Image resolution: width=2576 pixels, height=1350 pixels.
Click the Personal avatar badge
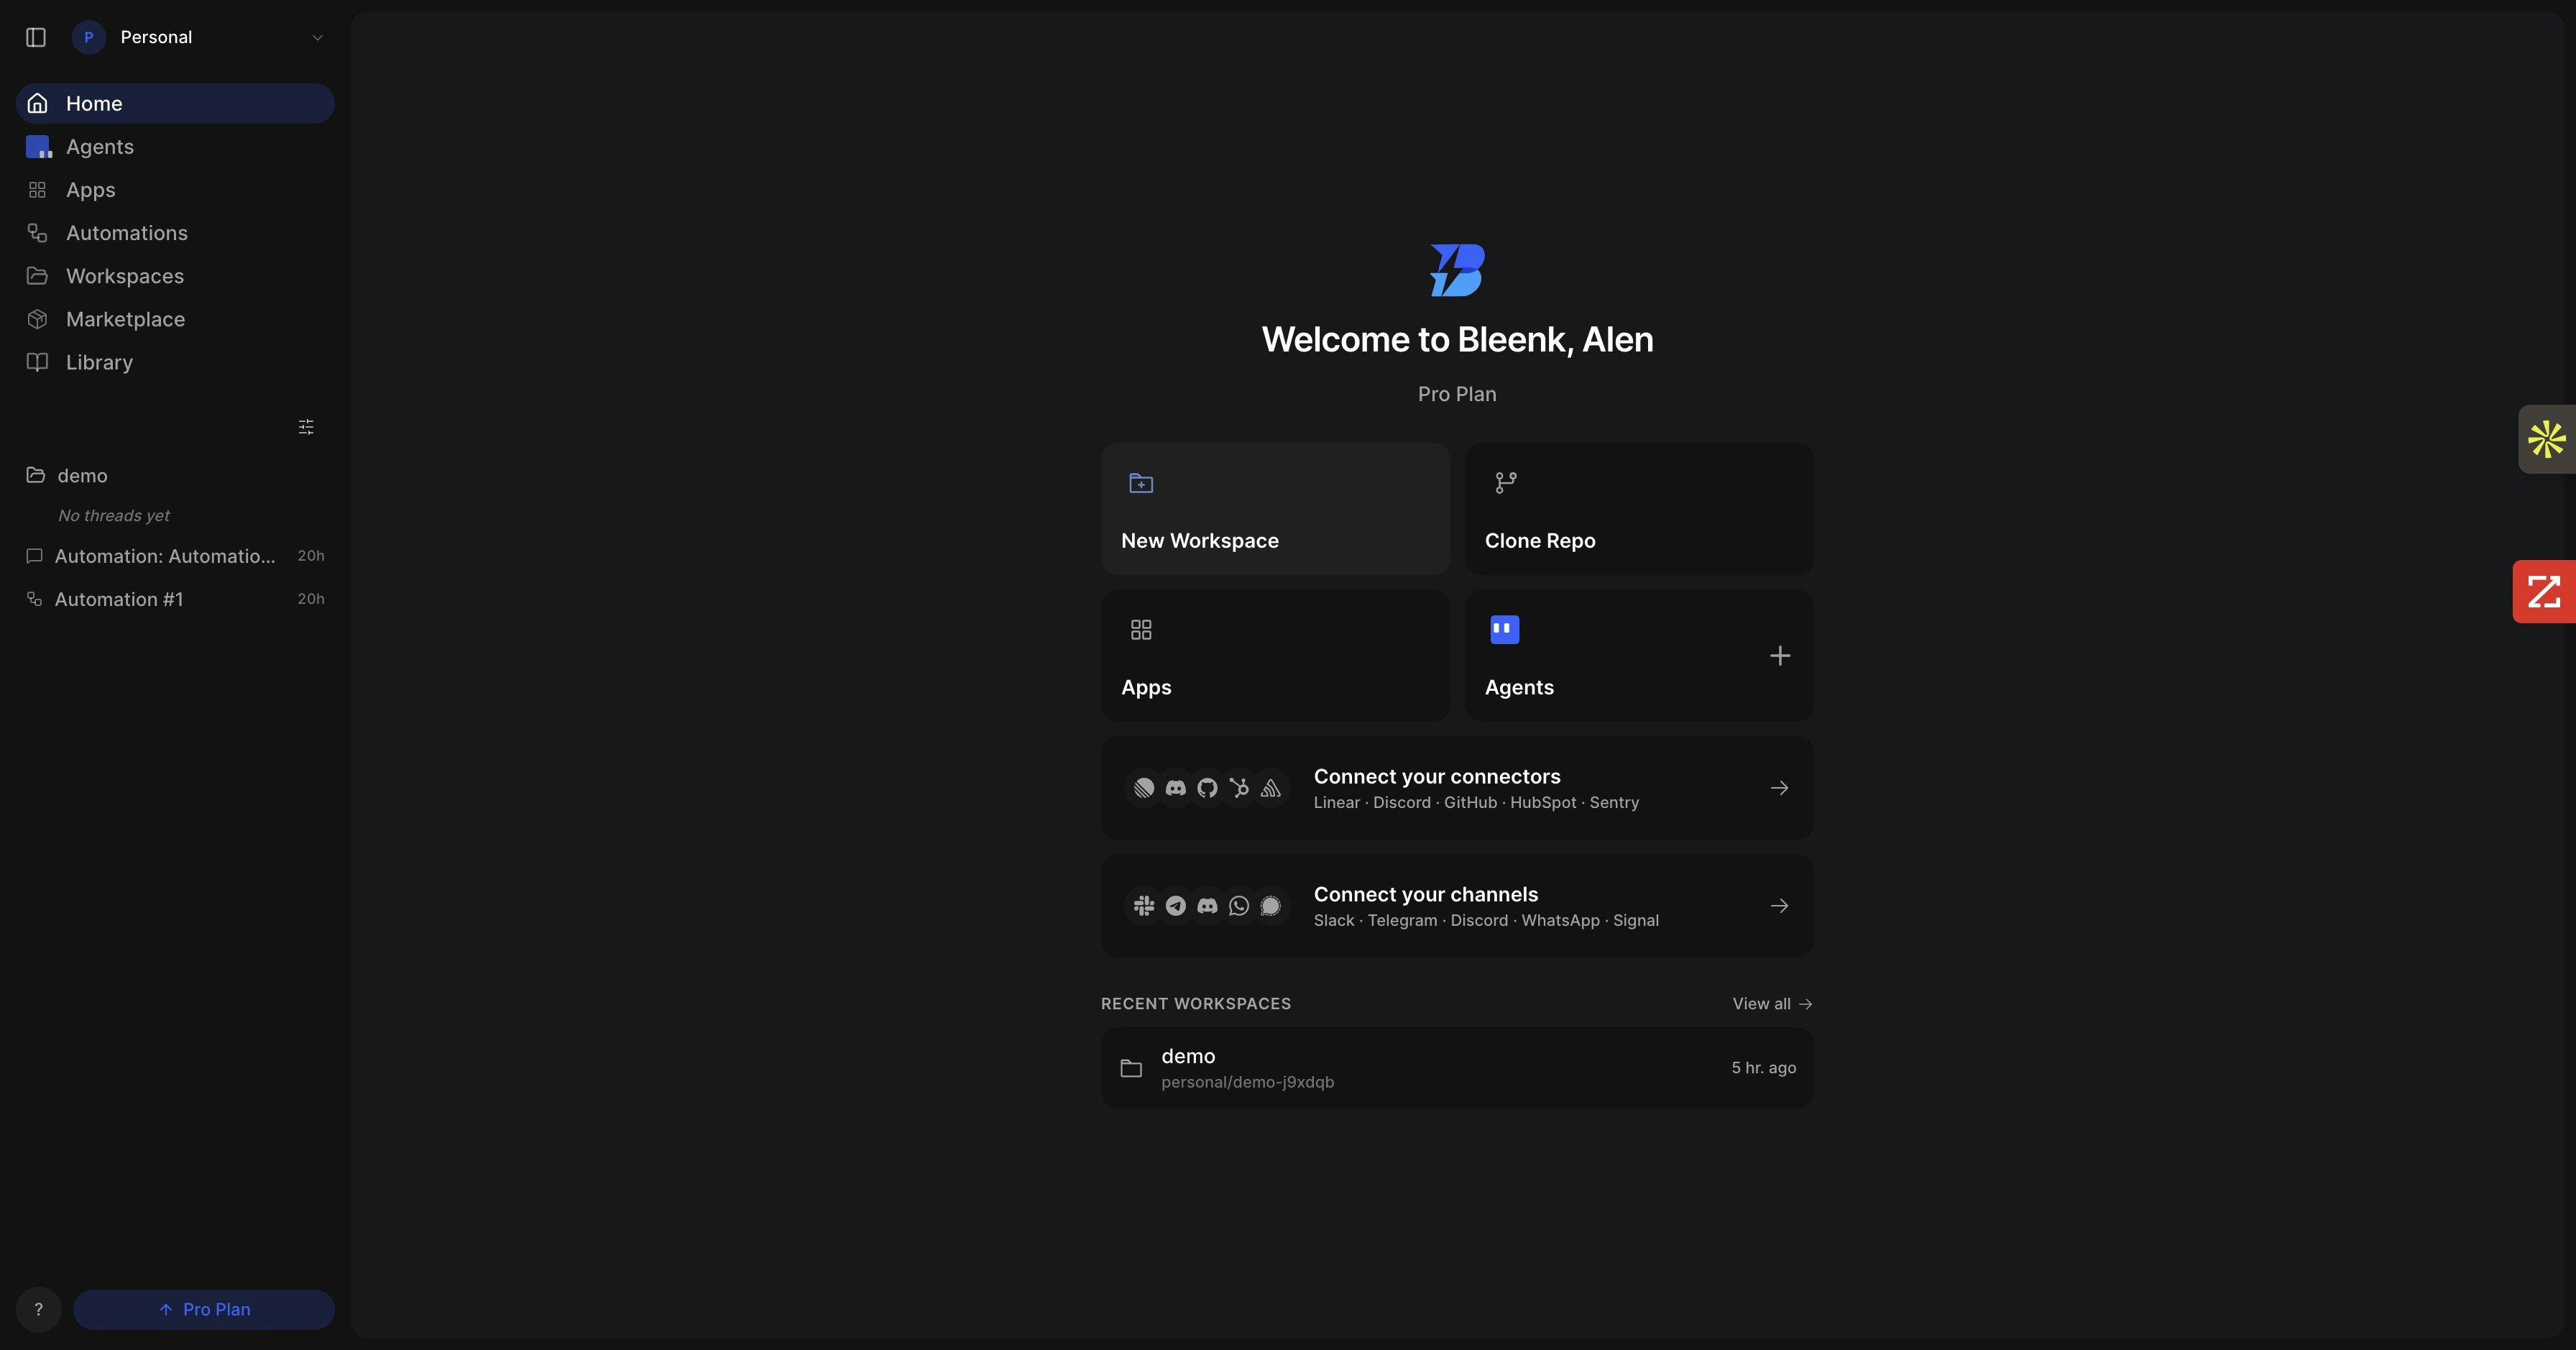pyautogui.click(x=89, y=37)
